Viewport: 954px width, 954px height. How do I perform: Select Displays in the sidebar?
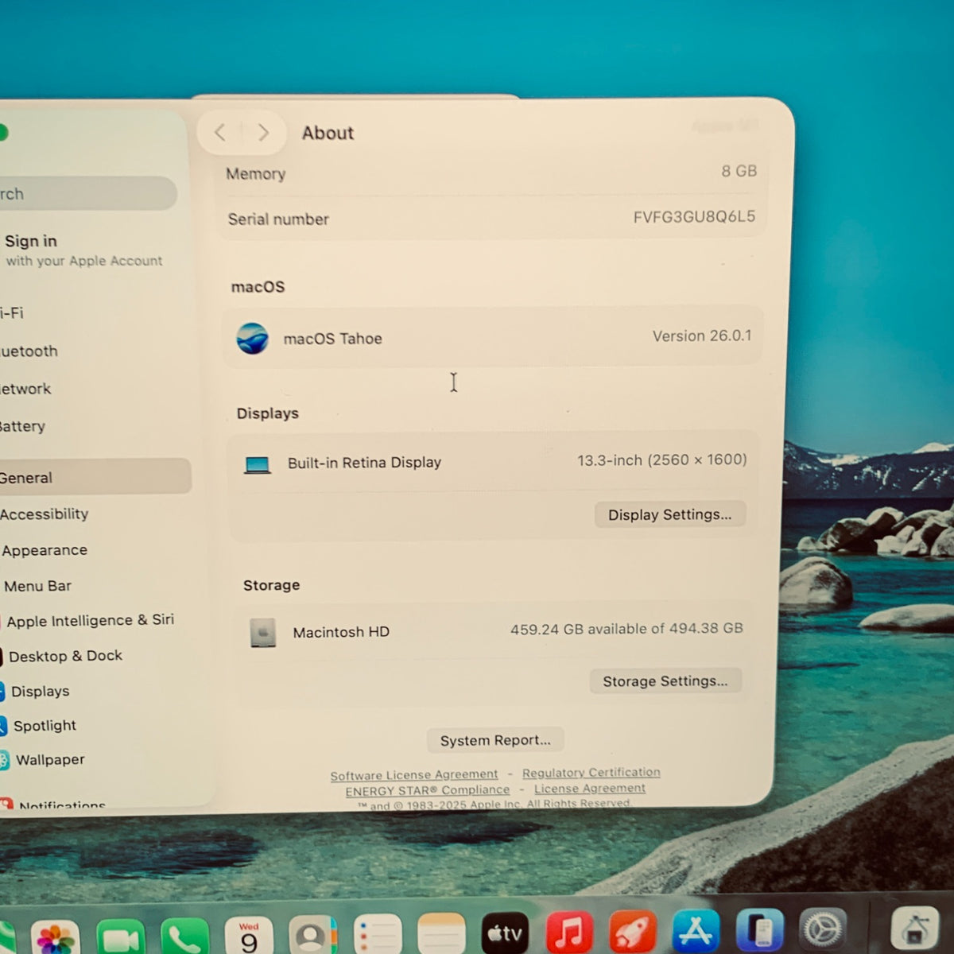tap(40, 691)
